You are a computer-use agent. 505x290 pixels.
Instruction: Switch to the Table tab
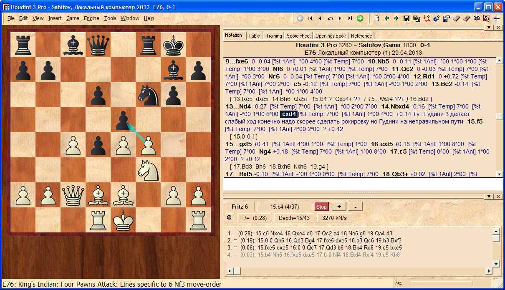(254, 36)
